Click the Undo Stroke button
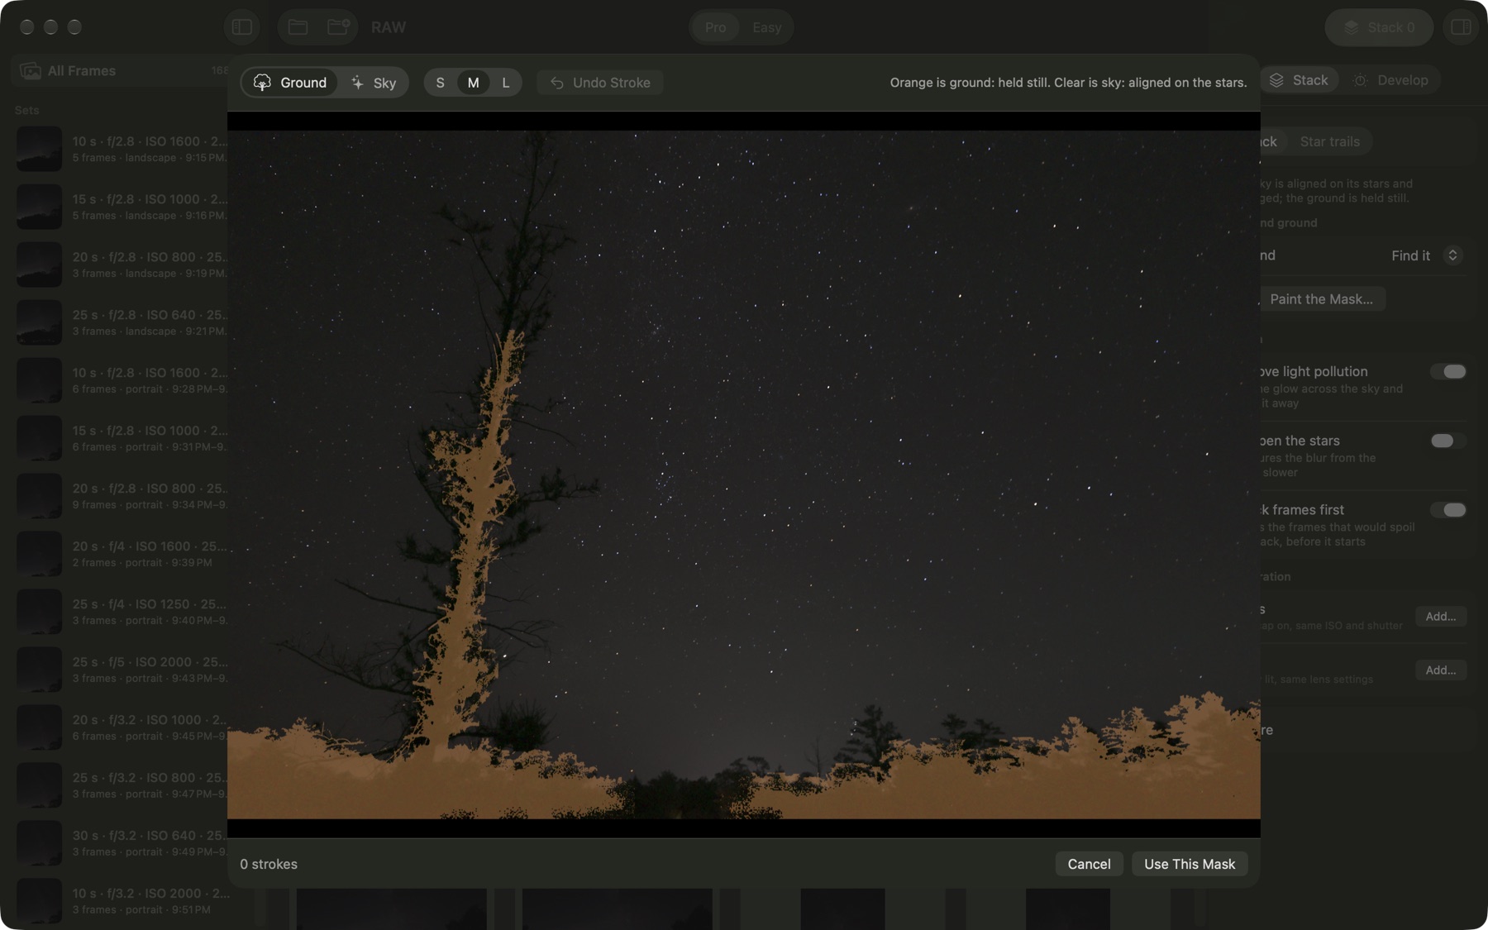This screenshot has height=930, width=1488. pyautogui.click(x=600, y=83)
